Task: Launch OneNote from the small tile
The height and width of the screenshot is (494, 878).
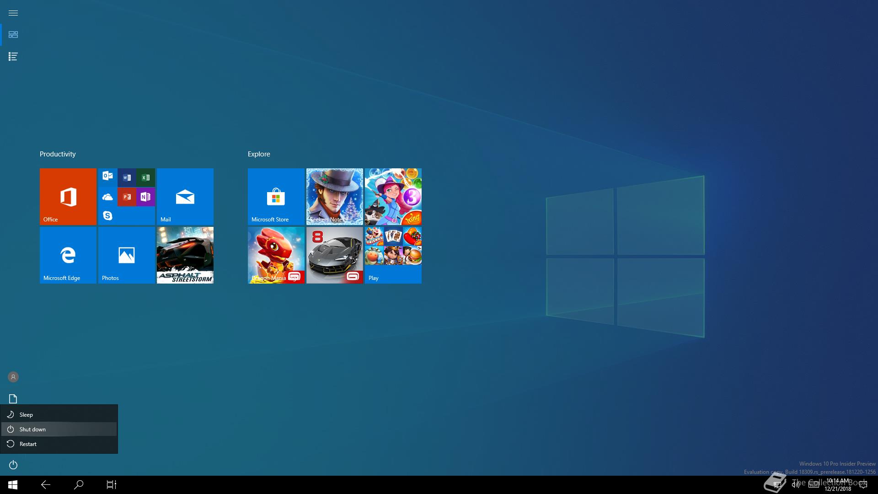Action: point(145,197)
